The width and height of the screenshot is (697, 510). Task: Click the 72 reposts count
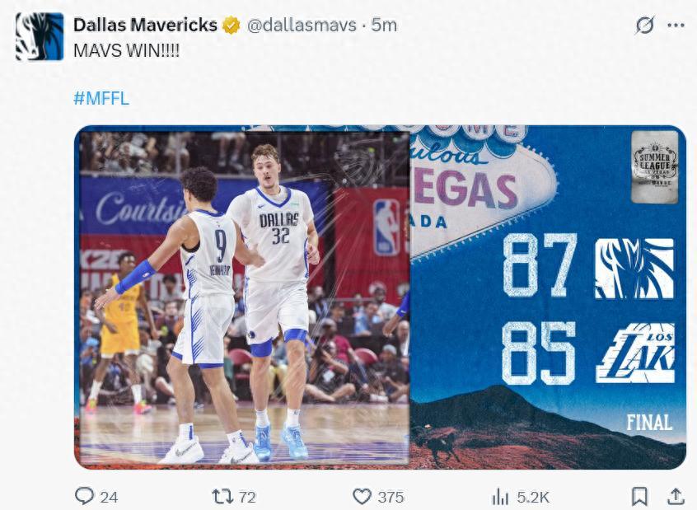(x=247, y=497)
